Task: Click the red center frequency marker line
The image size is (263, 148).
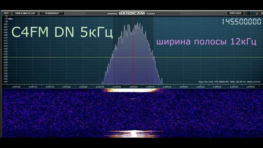Action: click(x=134, y=50)
